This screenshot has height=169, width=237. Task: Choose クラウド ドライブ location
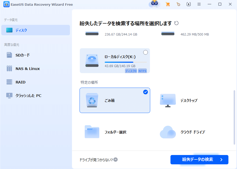click(193, 132)
